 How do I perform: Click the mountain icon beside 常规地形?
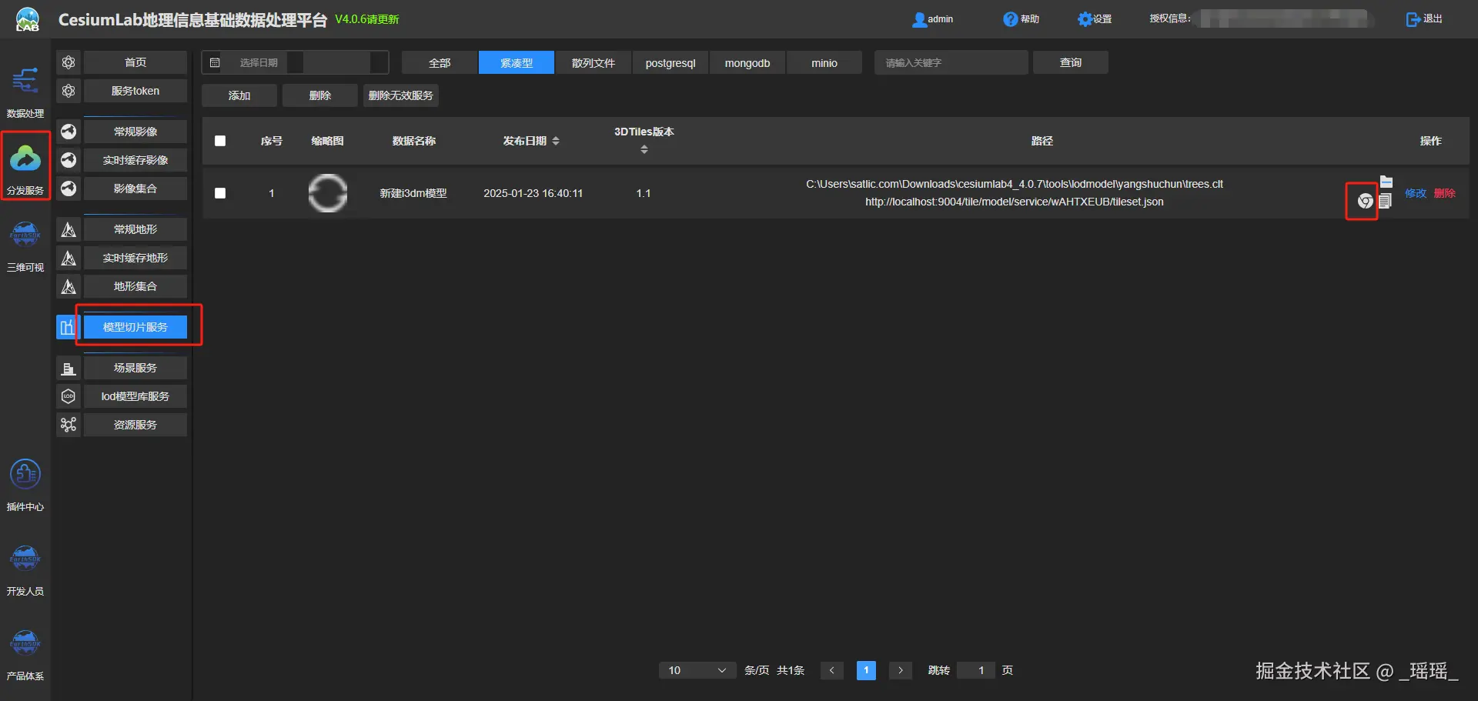point(69,229)
